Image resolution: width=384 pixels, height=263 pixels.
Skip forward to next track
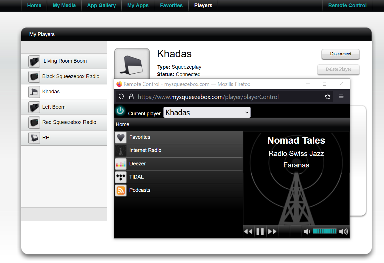click(x=272, y=232)
